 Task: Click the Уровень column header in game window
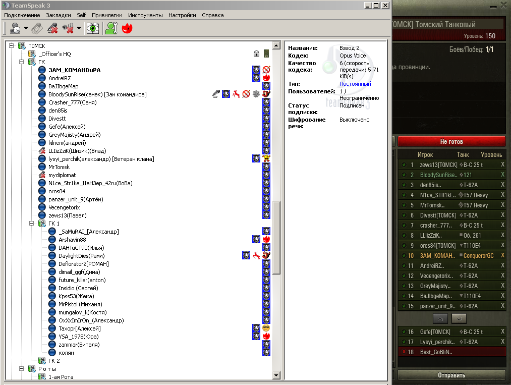pyautogui.click(x=491, y=154)
